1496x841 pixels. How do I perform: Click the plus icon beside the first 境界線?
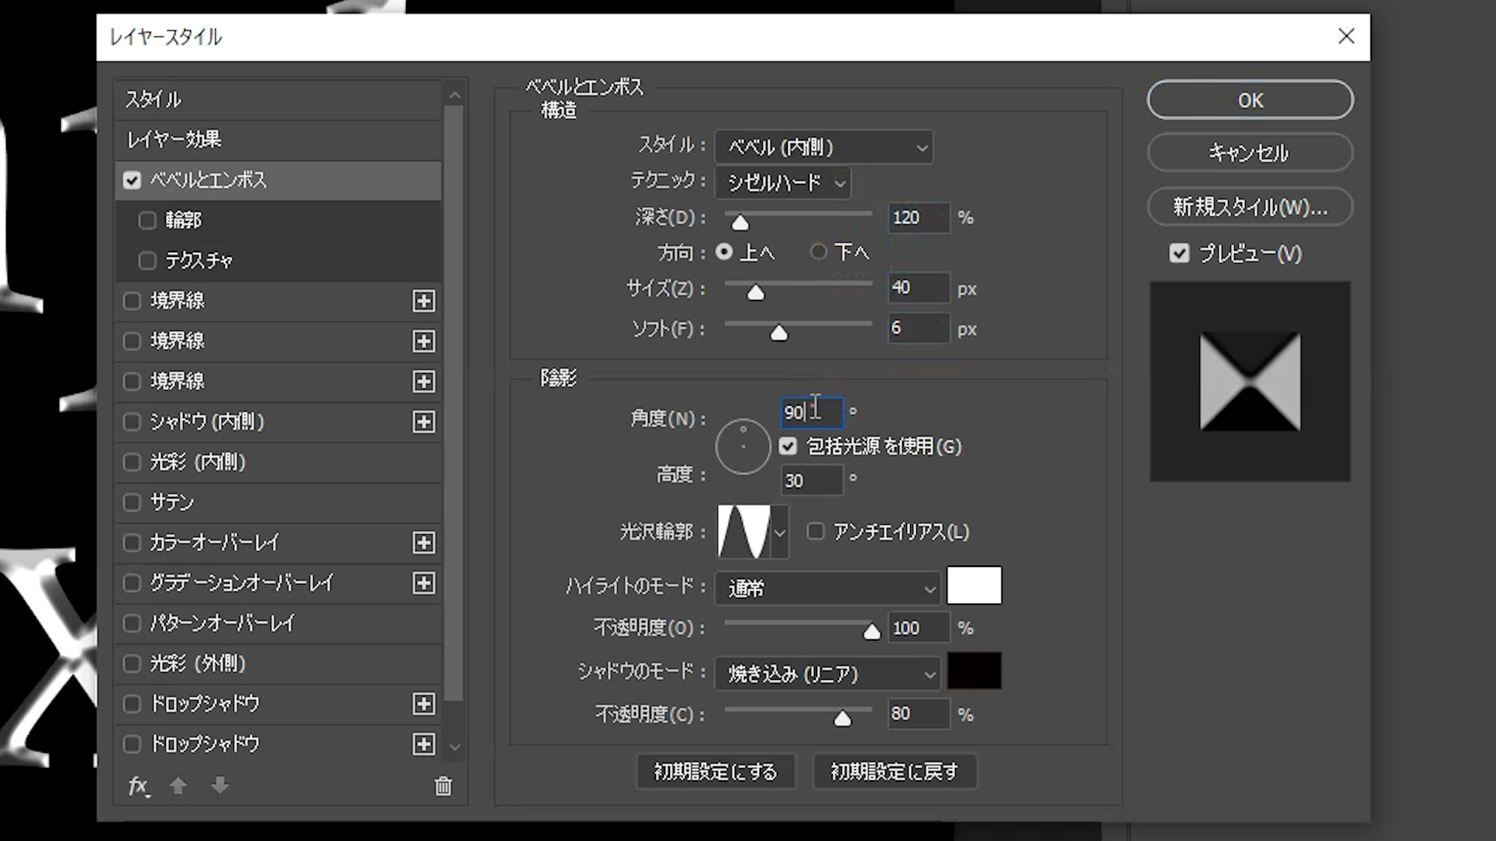point(423,301)
